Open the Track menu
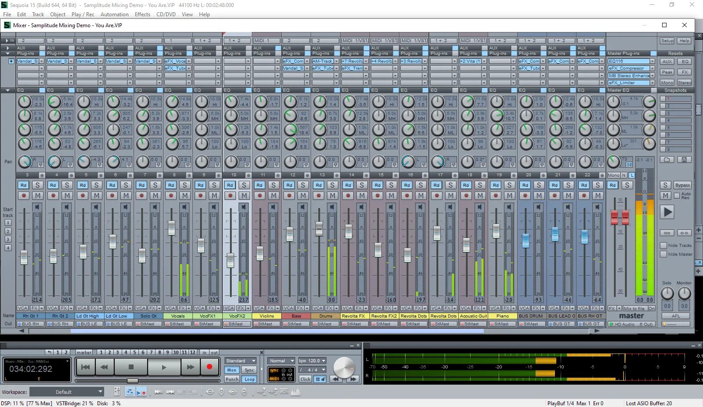The image size is (703, 407). point(38,14)
